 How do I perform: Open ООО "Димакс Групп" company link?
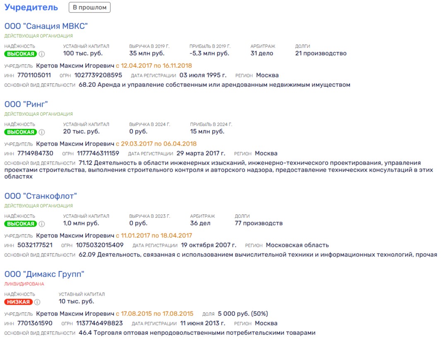pos(44,274)
